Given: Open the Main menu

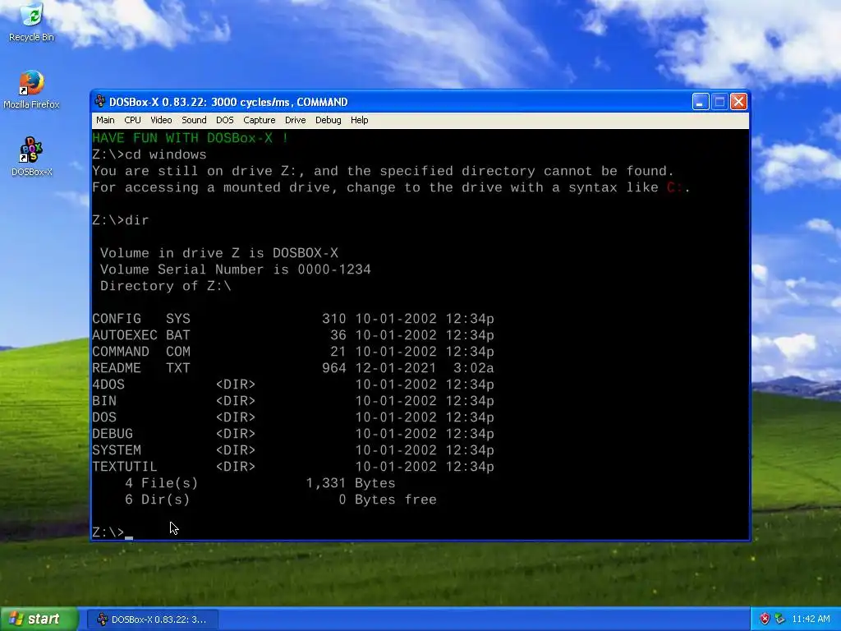Looking at the screenshot, I should [x=105, y=120].
